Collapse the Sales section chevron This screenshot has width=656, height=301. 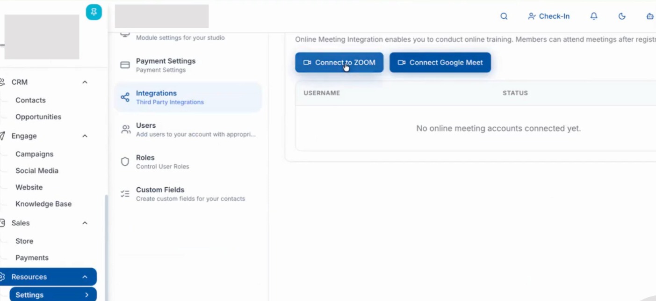tap(85, 223)
